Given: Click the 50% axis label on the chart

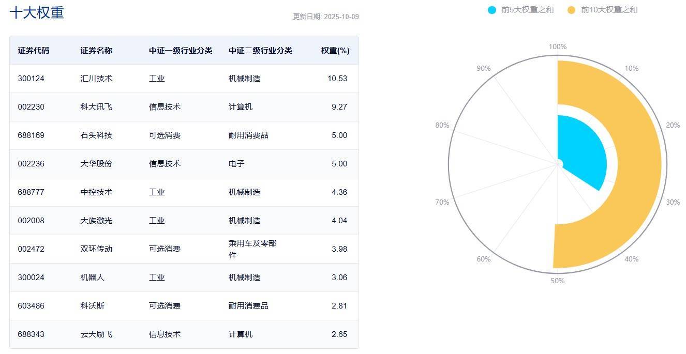Looking at the screenshot, I should point(557,281).
